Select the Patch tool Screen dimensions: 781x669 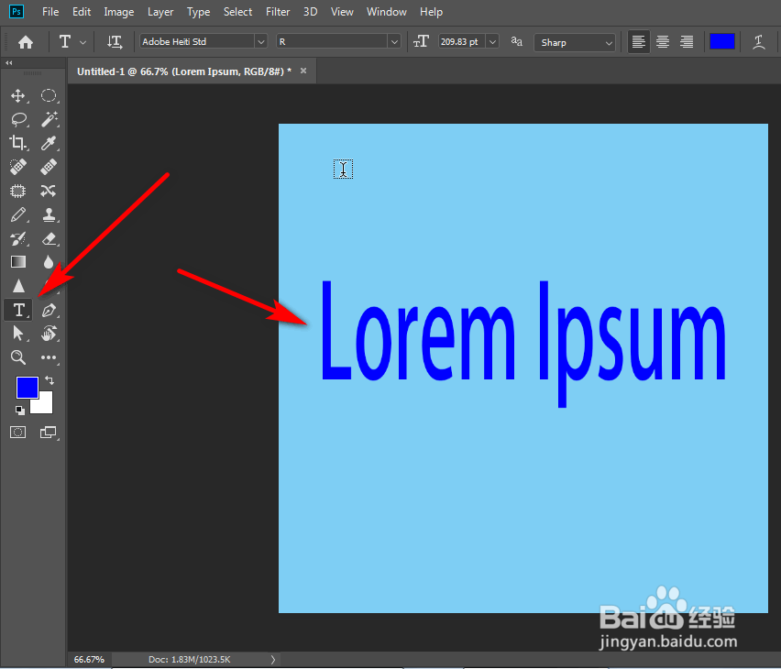coord(18,191)
